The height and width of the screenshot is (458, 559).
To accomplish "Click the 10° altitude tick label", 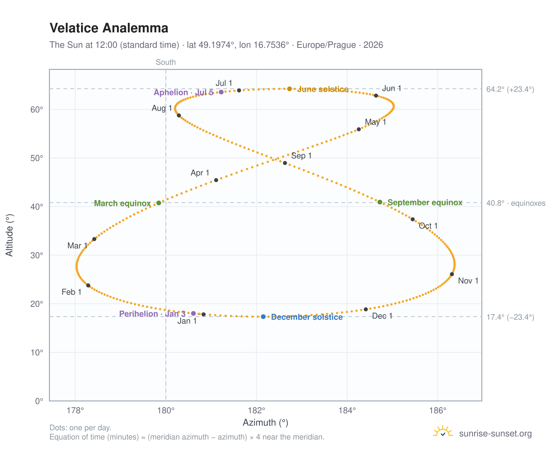I will [37, 352].
